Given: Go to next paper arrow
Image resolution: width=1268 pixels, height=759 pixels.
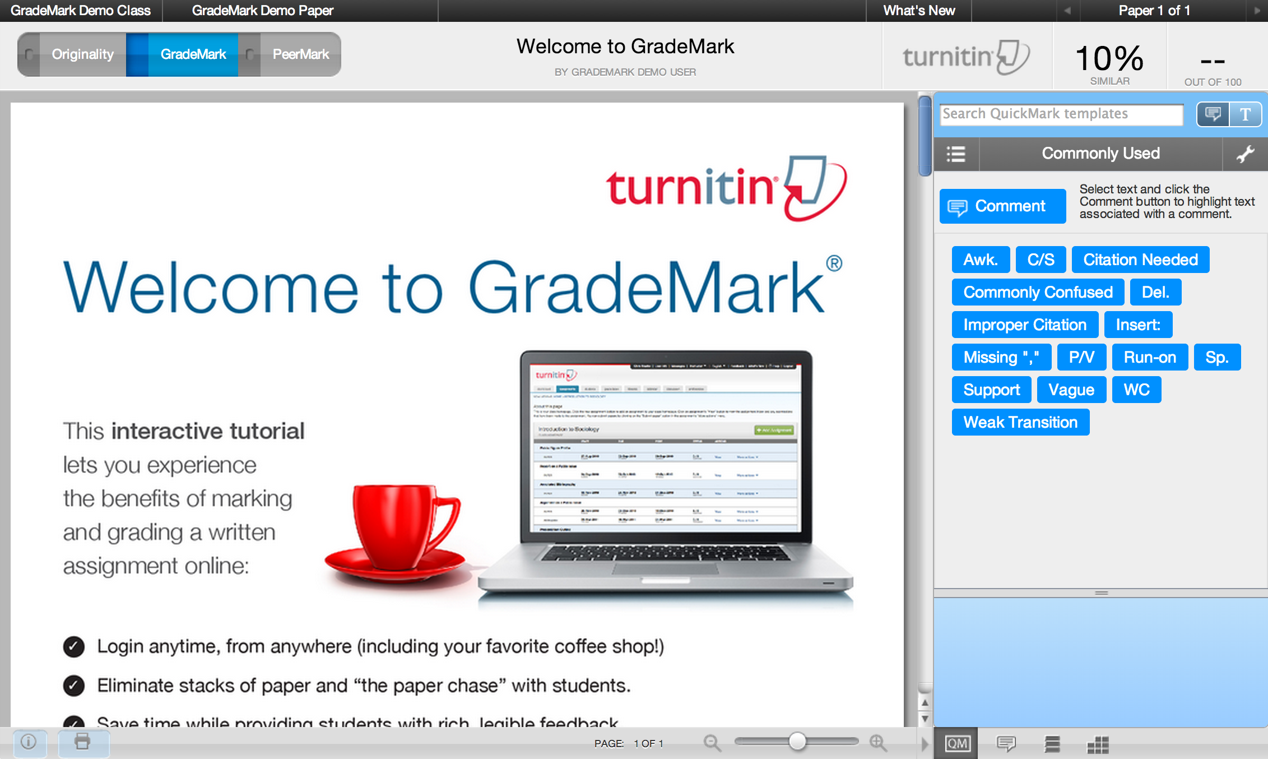Looking at the screenshot, I should [x=1257, y=11].
